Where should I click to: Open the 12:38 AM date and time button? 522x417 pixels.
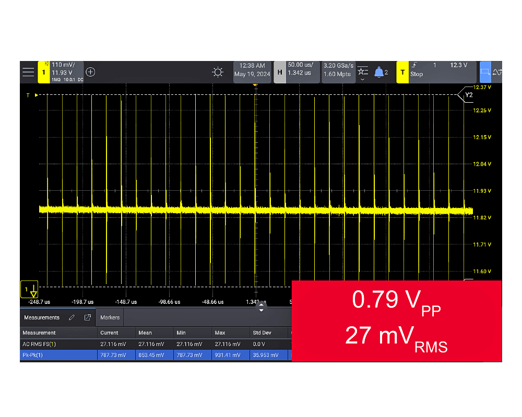pyautogui.click(x=252, y=70)
